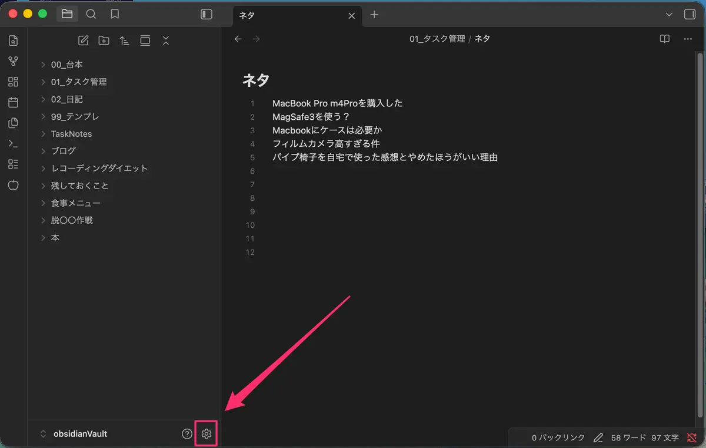
Task: Toggle the left sidebar visibility
Action: point(207,14)
